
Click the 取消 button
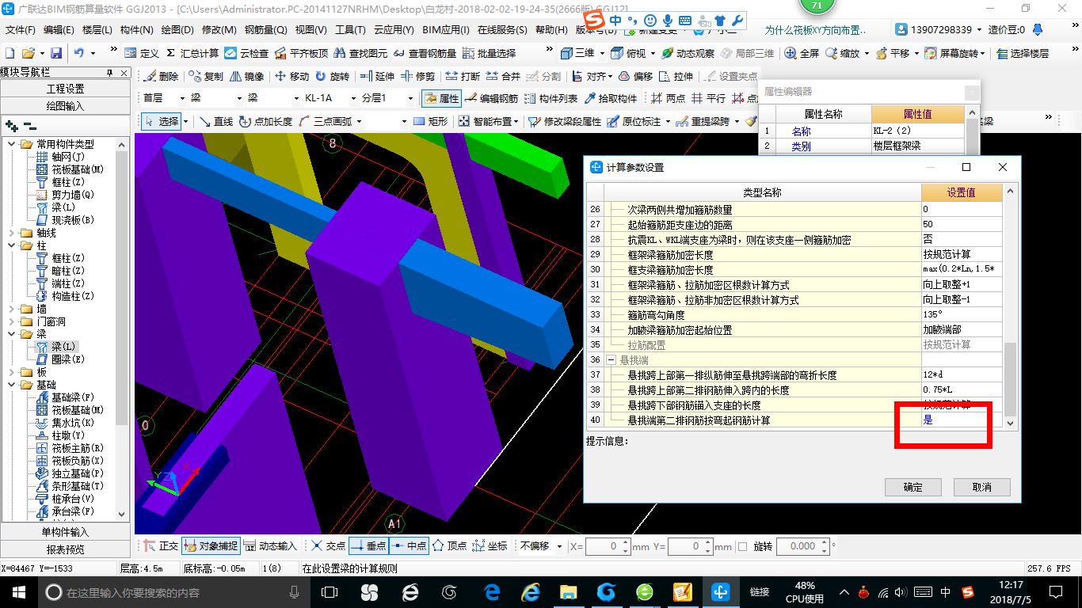[981, 487]
